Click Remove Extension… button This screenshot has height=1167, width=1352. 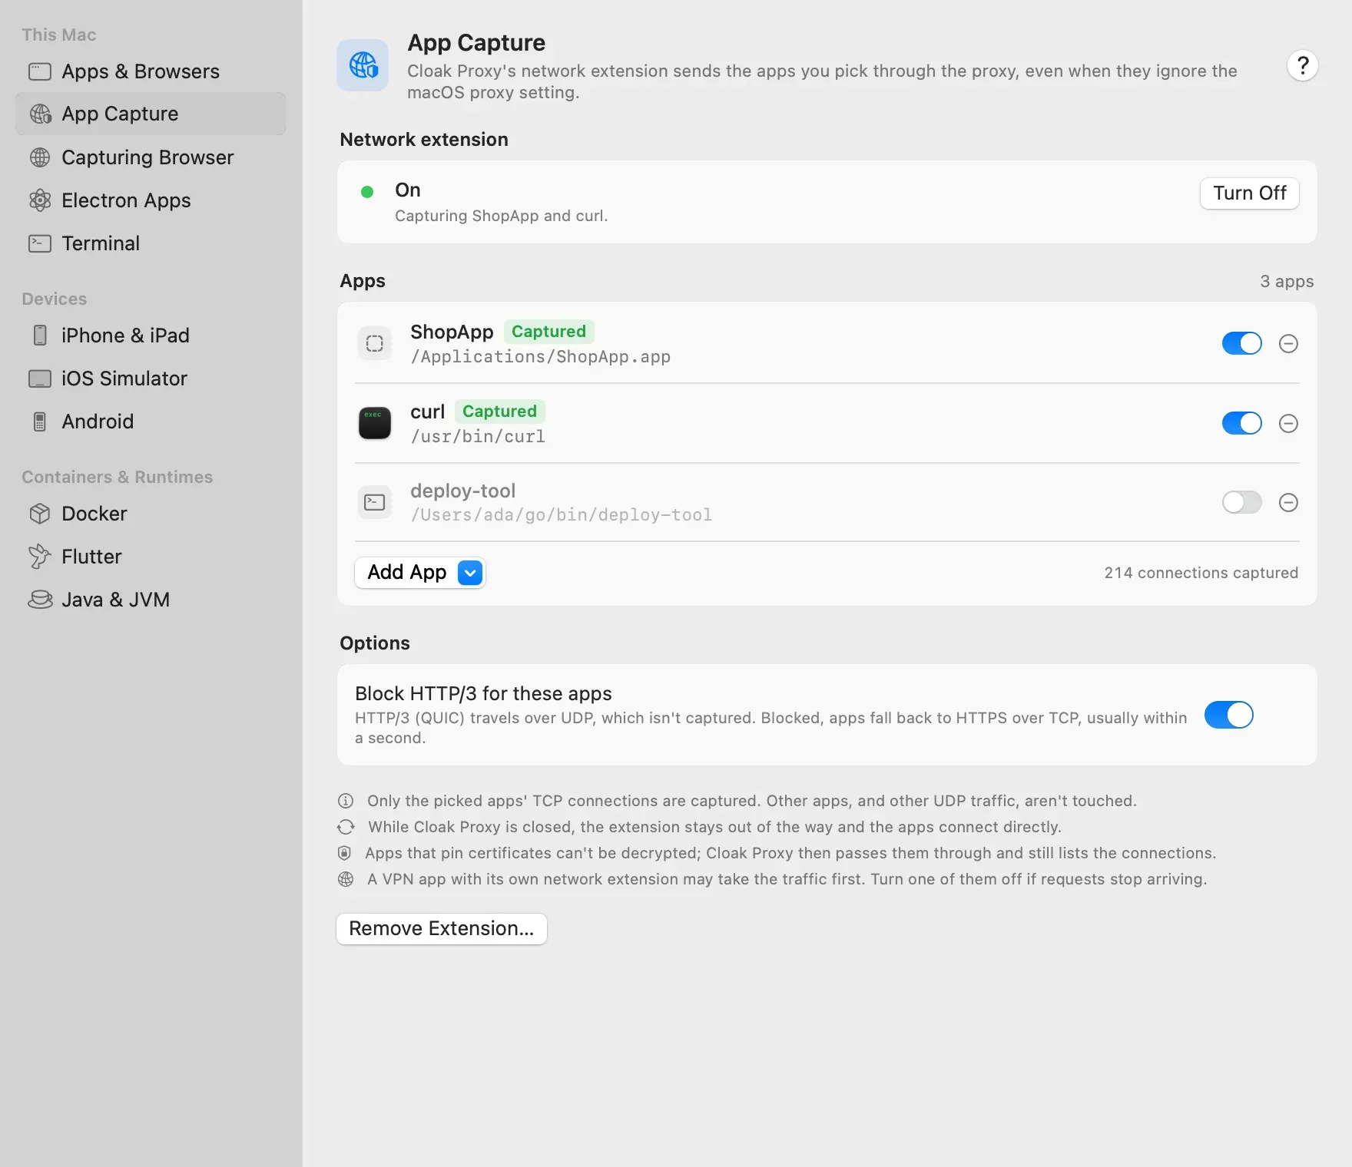pos(441,929)
